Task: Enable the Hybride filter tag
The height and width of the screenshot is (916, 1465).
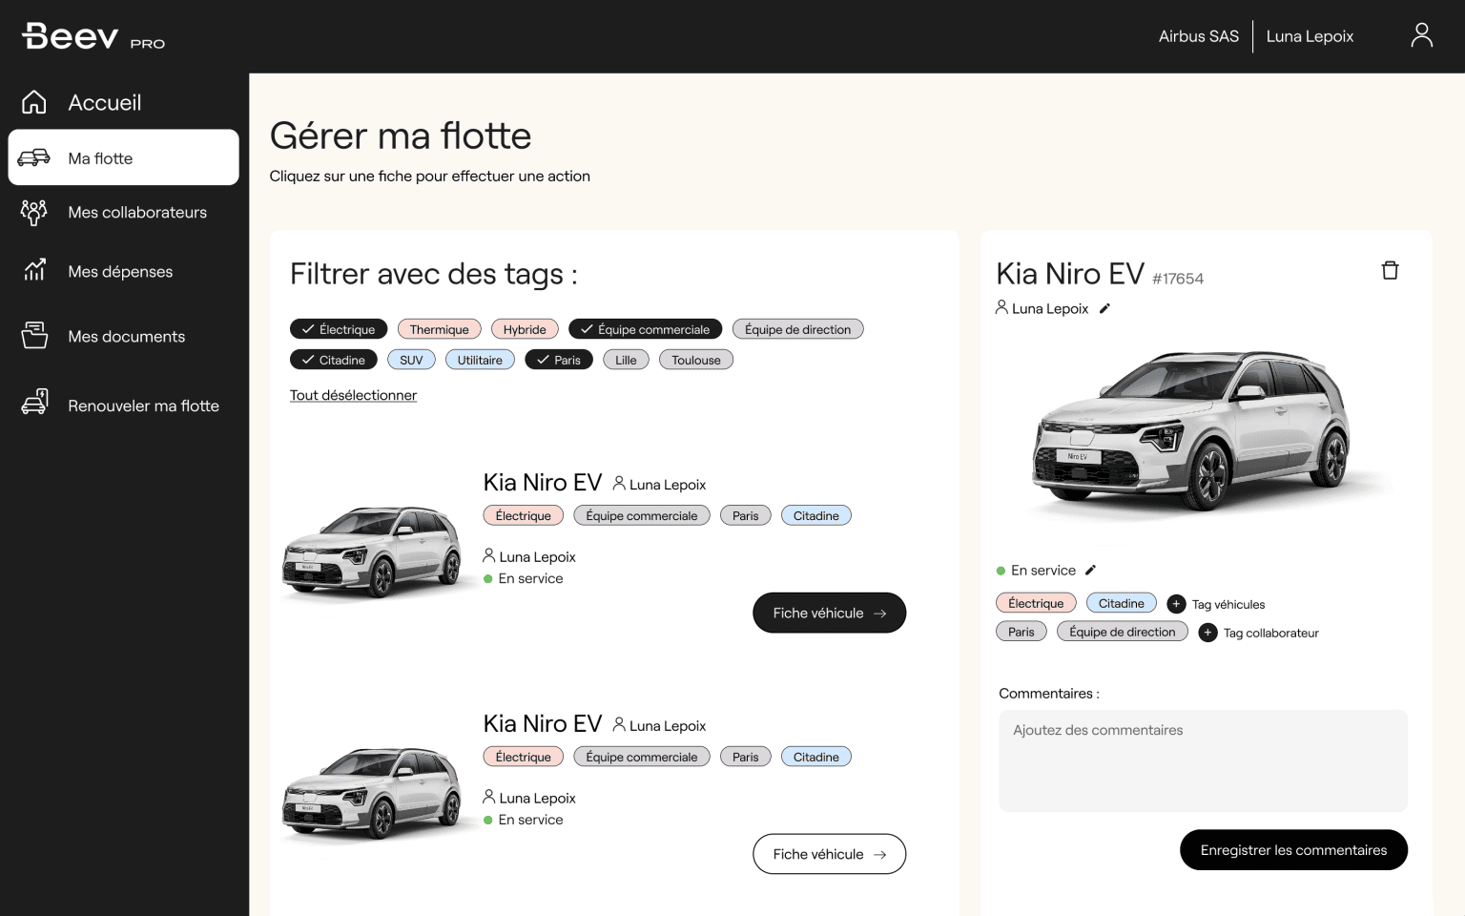Action: tap(525, 329)
